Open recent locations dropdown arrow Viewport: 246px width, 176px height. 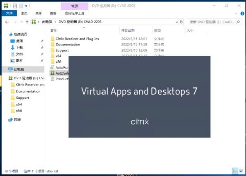click(22, 22)
